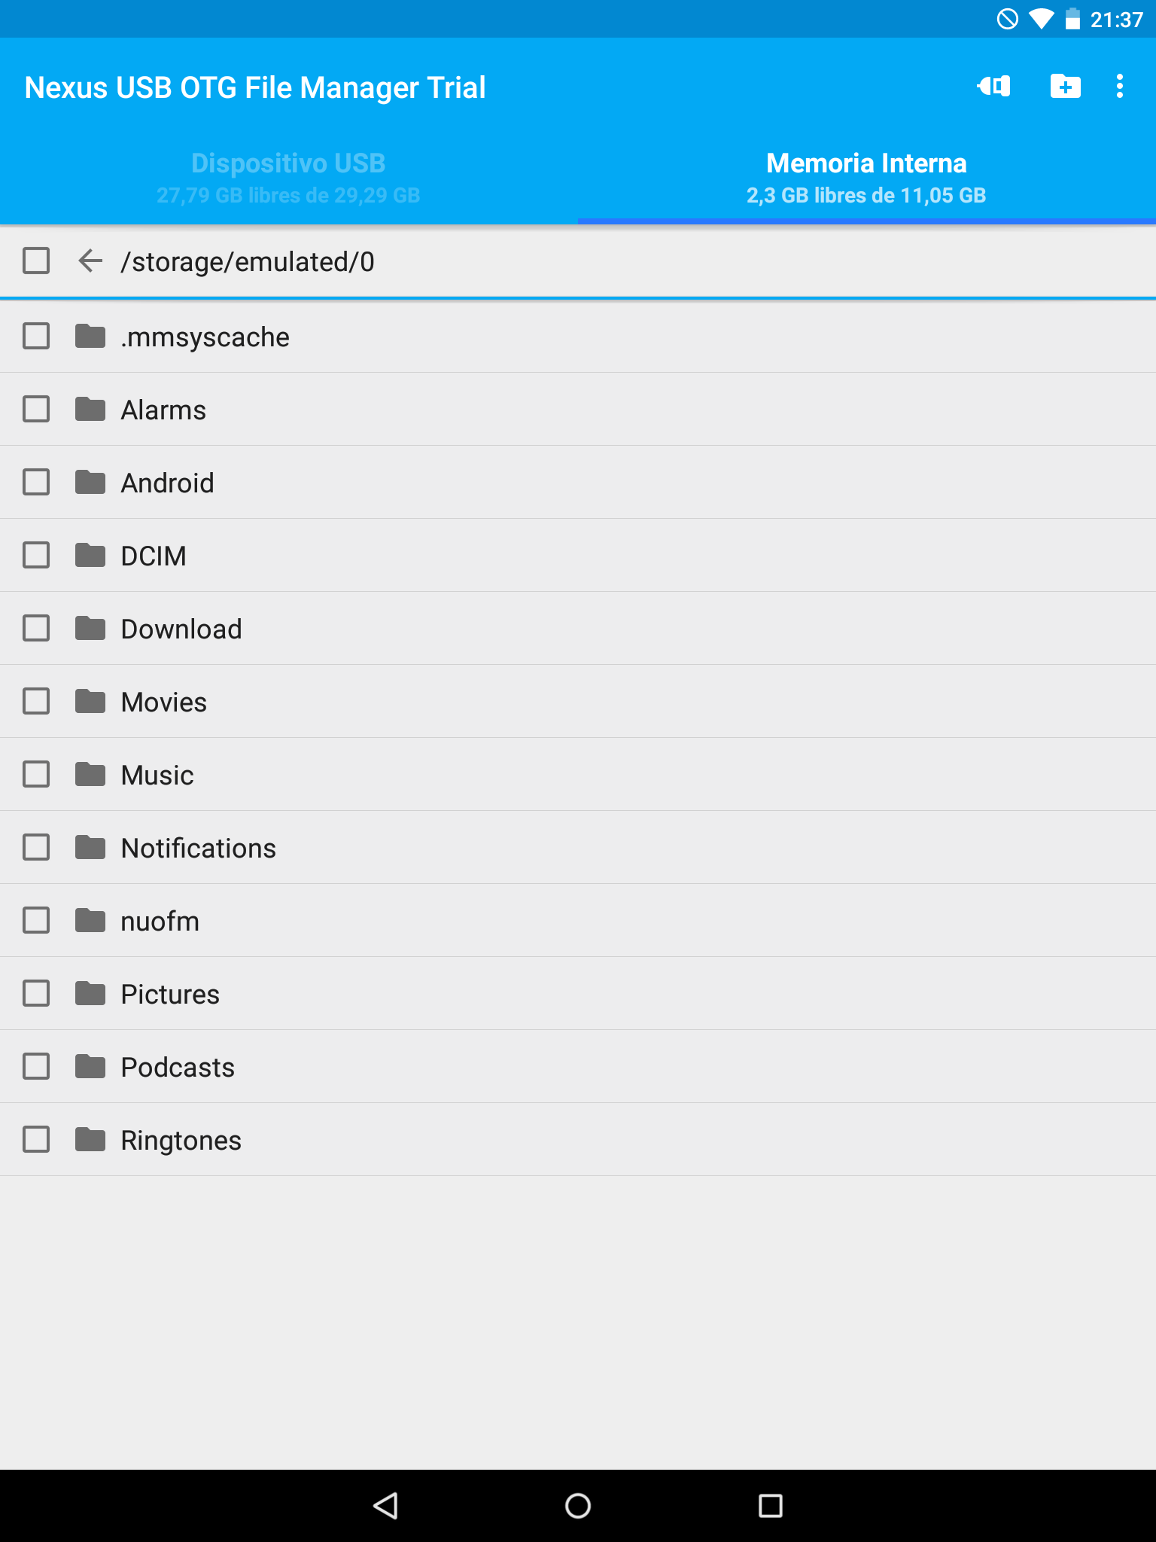Open the Movies folder
Image resolution: width=1156 pixels, height=1542 pixels.
[578, 702]
